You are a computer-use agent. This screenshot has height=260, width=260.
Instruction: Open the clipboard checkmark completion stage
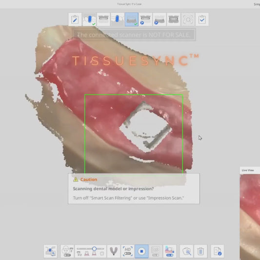tap(202, 20)
